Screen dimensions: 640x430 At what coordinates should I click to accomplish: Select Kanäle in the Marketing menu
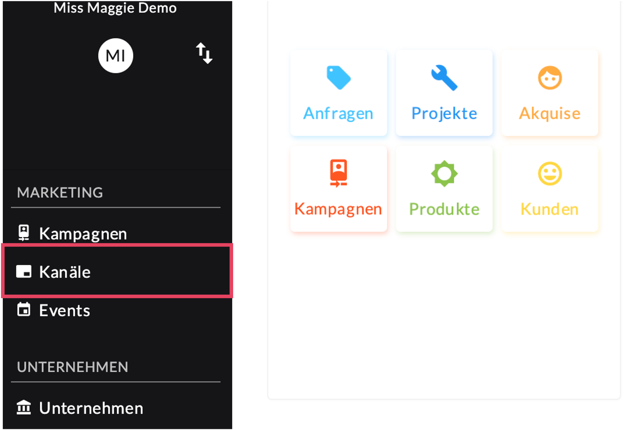point(65,272)
